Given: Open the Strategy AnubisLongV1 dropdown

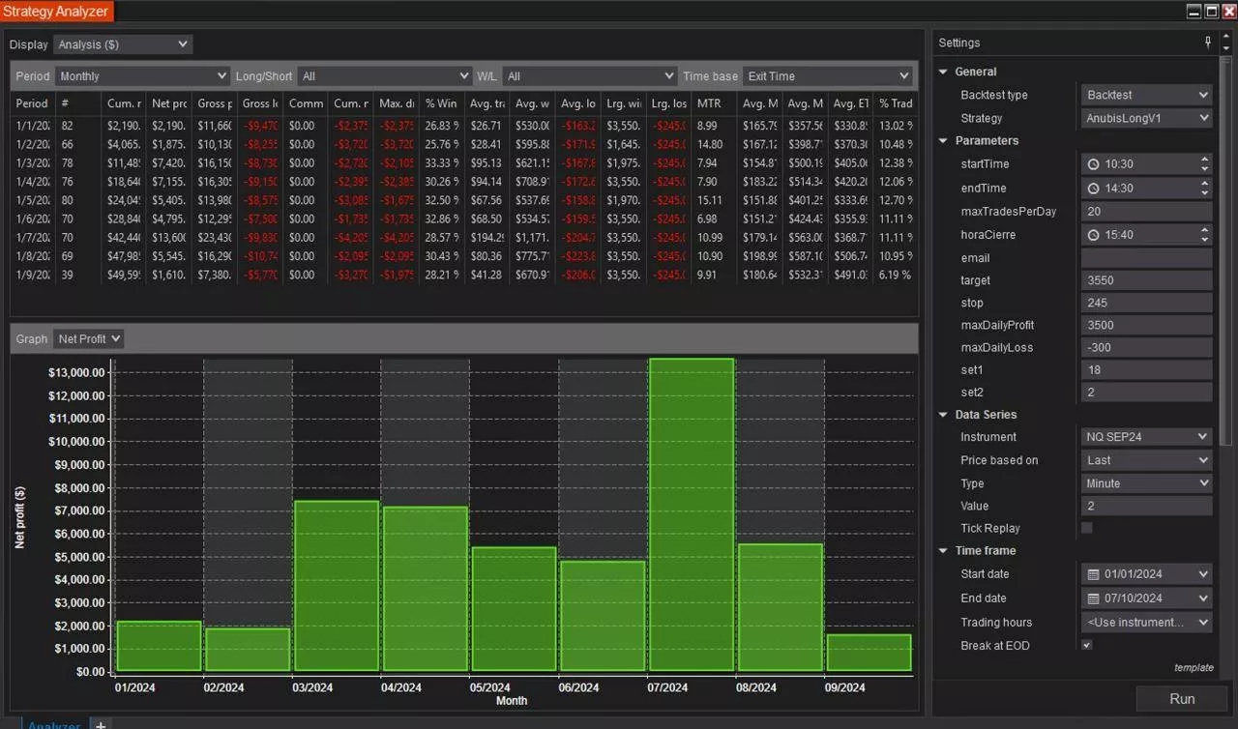Looking at the screenshot, I should (x=1146, y=118).
